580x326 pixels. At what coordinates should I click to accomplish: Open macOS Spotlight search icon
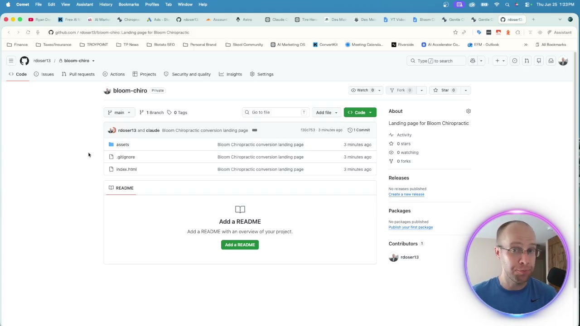point(507,5)
